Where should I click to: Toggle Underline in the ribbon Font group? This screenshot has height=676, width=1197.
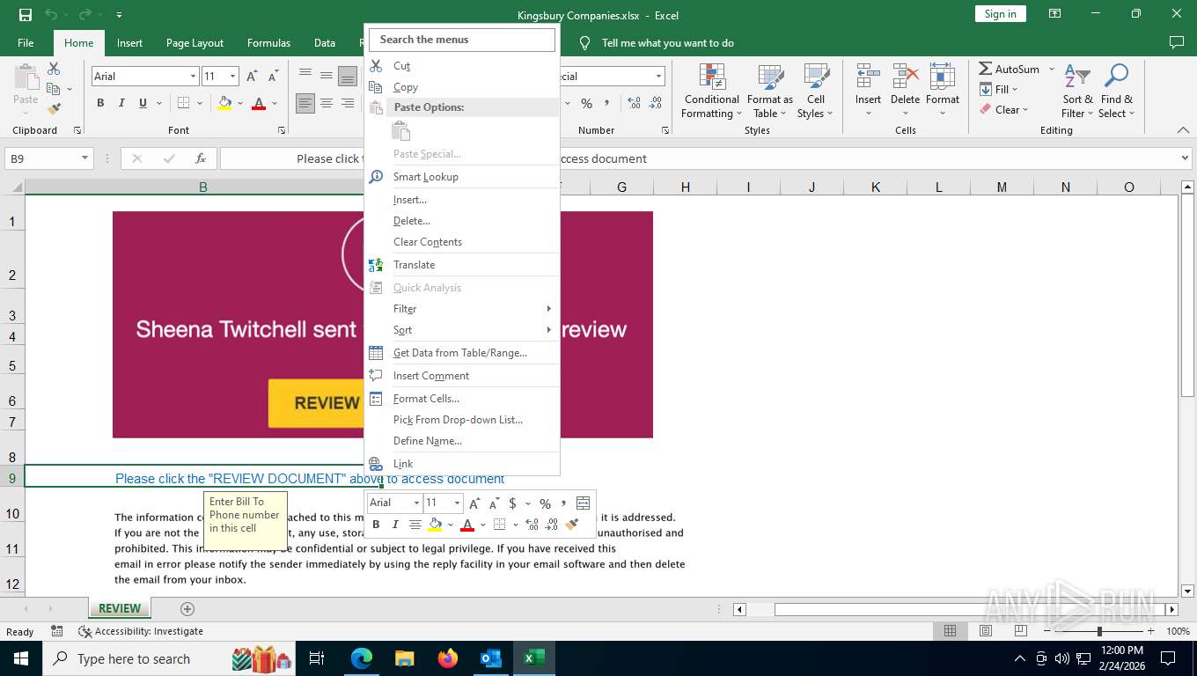143,103
